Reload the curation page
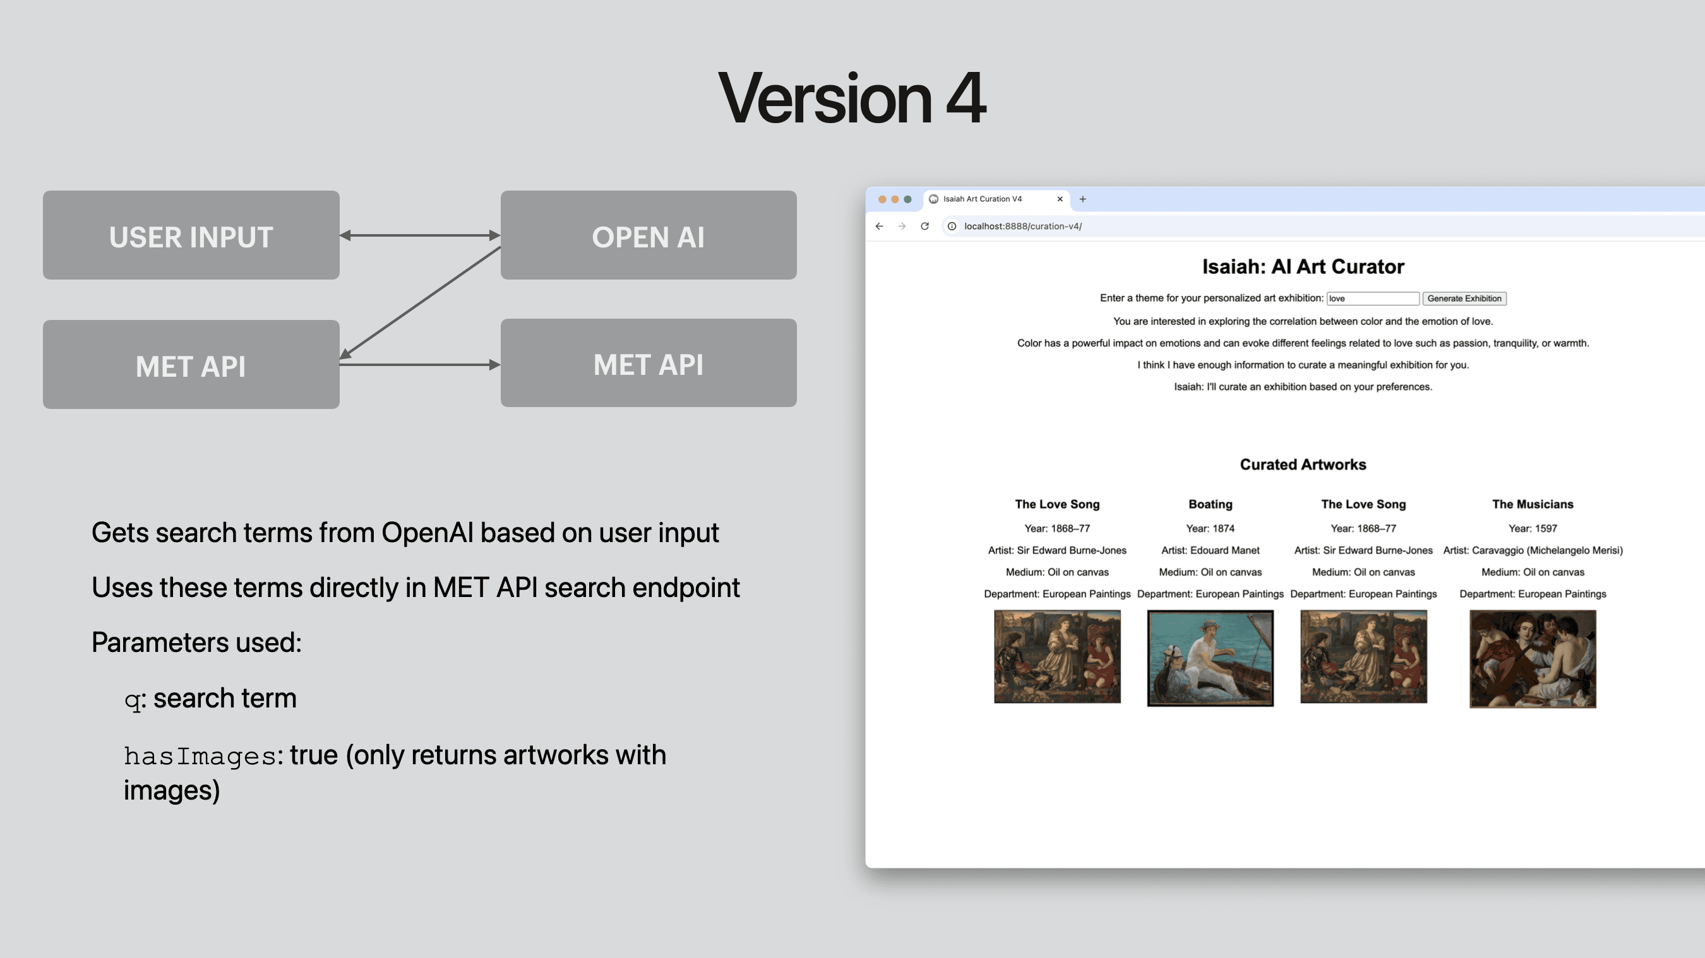This screenshot has width=1705, height=958. pyautogui.click(x=924, y=227)
